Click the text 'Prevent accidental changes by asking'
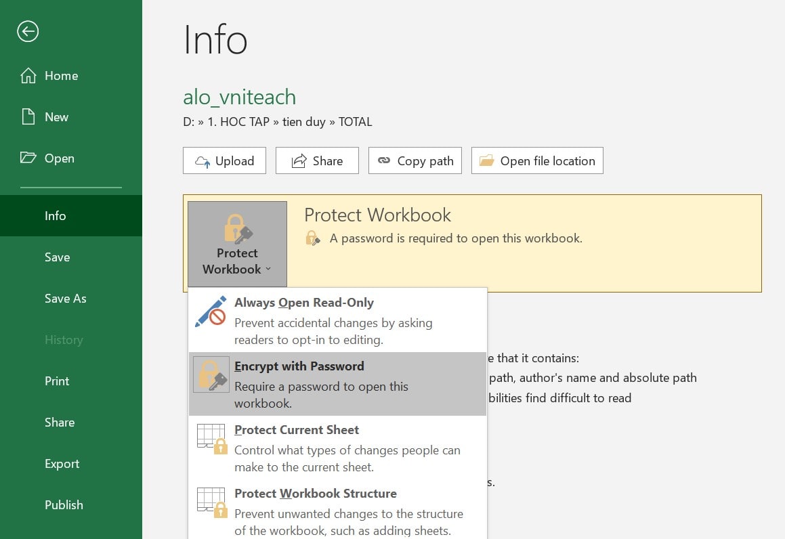This screenshot has height=539, width=785. [333, 323]
